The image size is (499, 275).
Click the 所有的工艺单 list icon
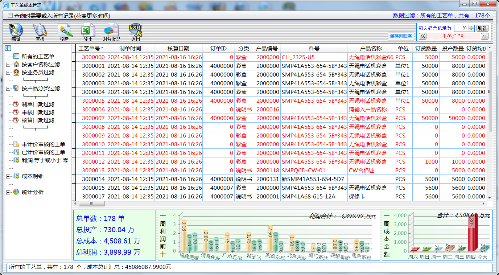(x=16, y=56)
